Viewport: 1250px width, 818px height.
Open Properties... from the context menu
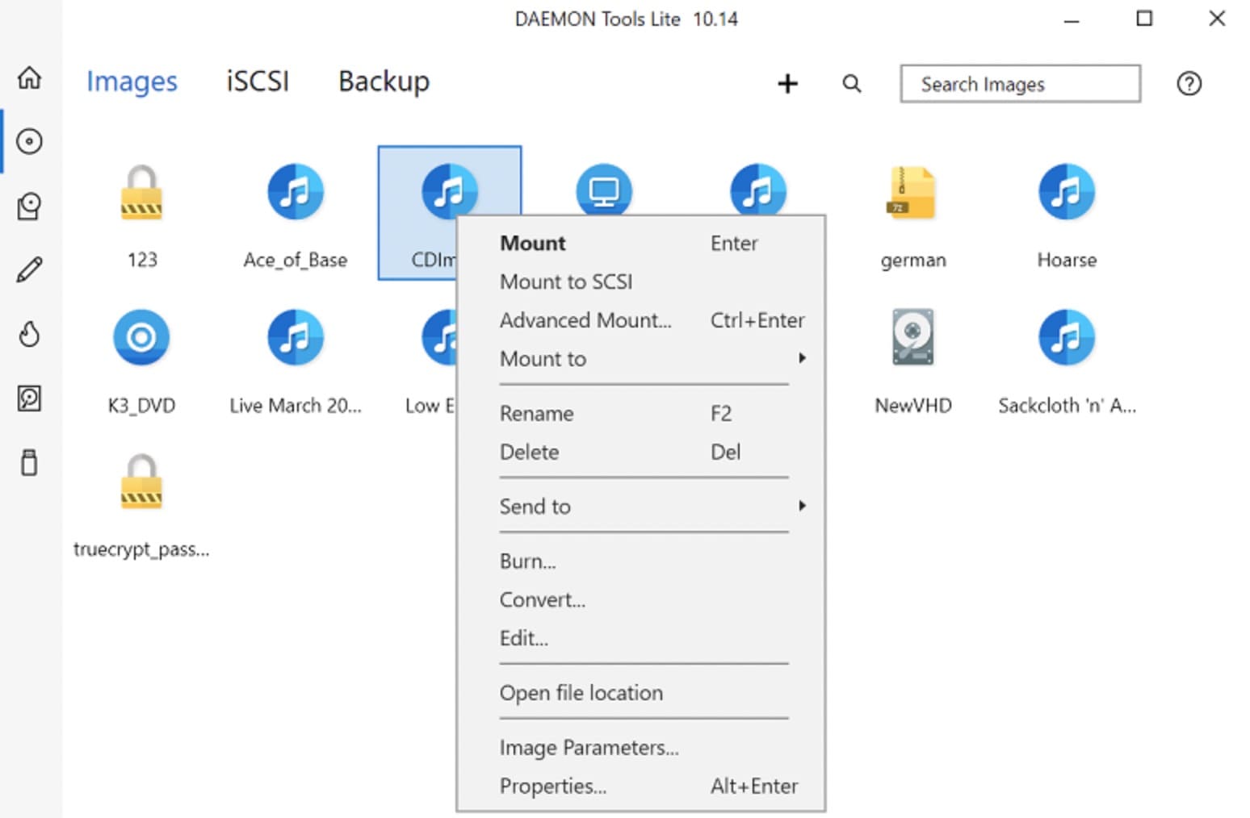click(x=640, y=786)
